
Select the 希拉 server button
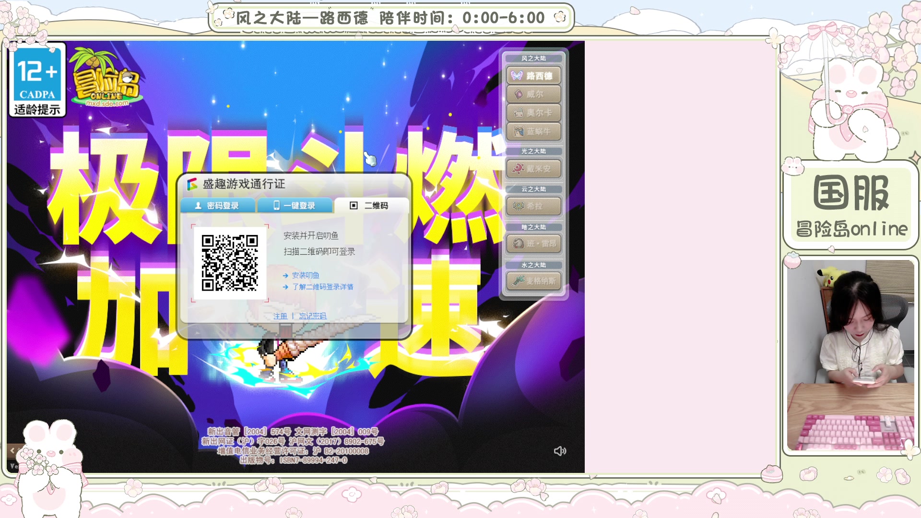pyautogui.click(x=533, y=206)
